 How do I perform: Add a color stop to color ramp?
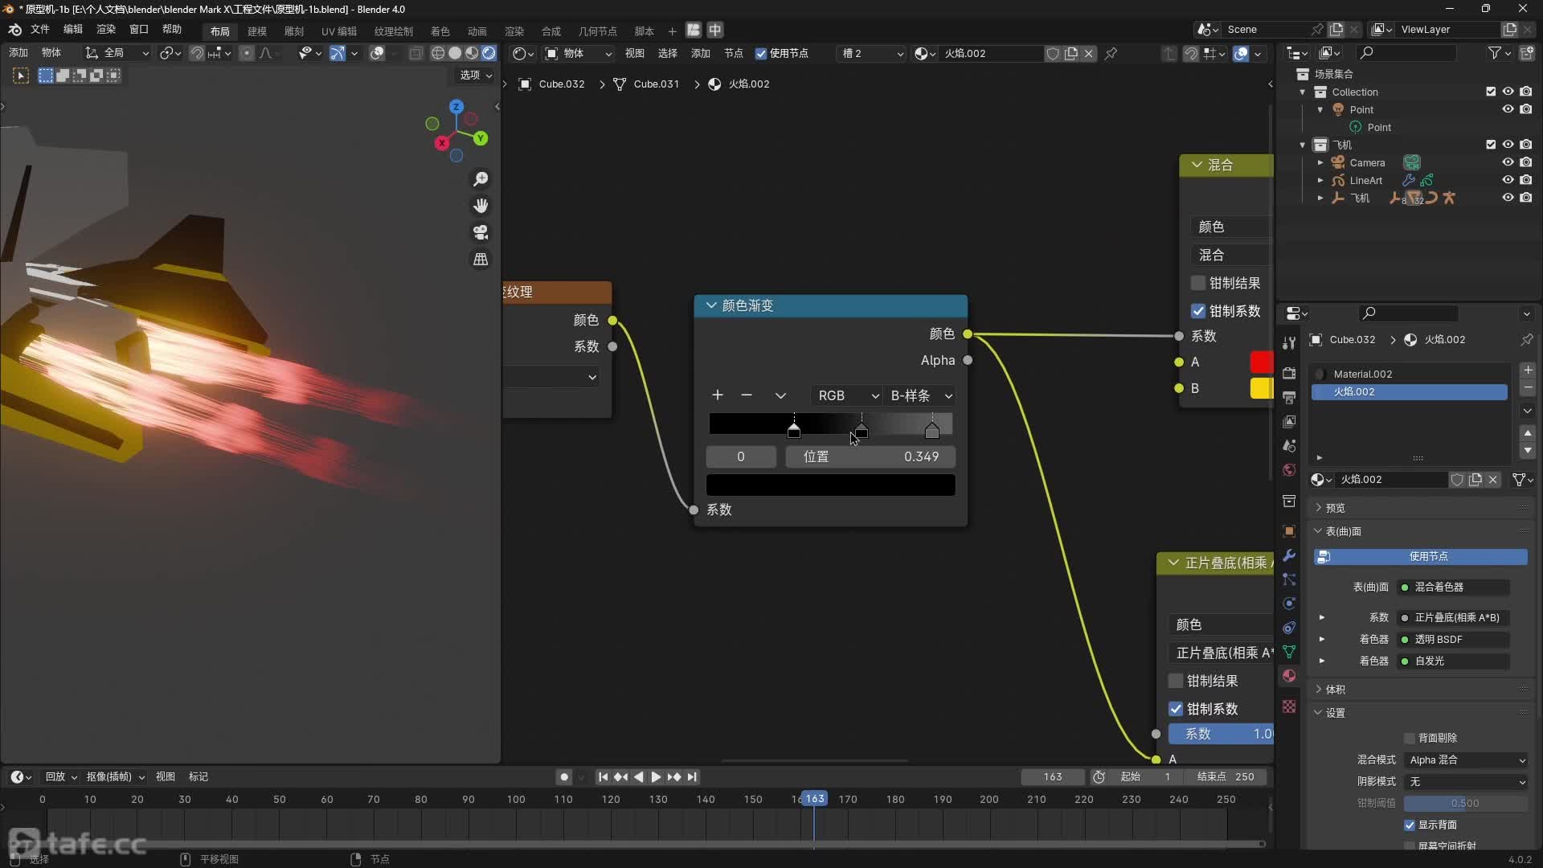click(x=718, y=395)
